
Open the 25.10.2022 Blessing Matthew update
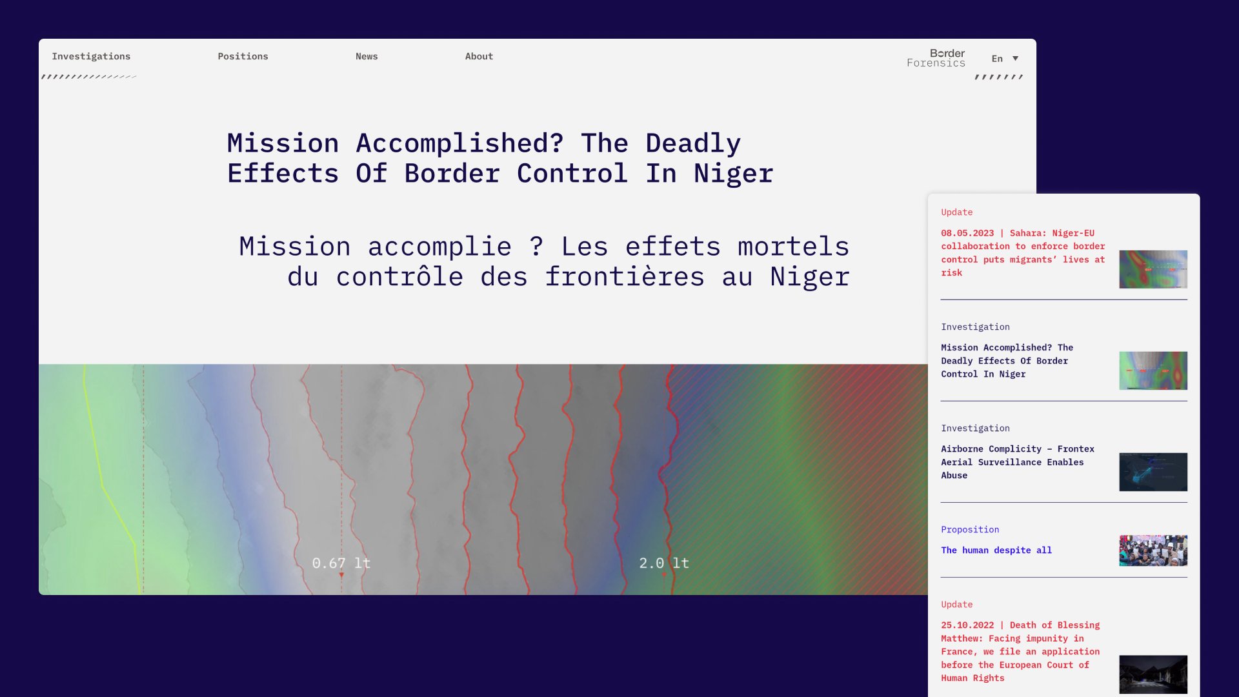tap(1020, 652)
